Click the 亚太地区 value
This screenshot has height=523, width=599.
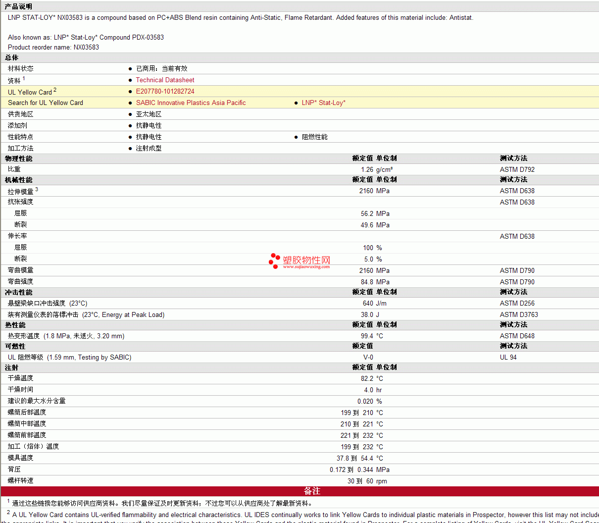click(x=149, y=114)
